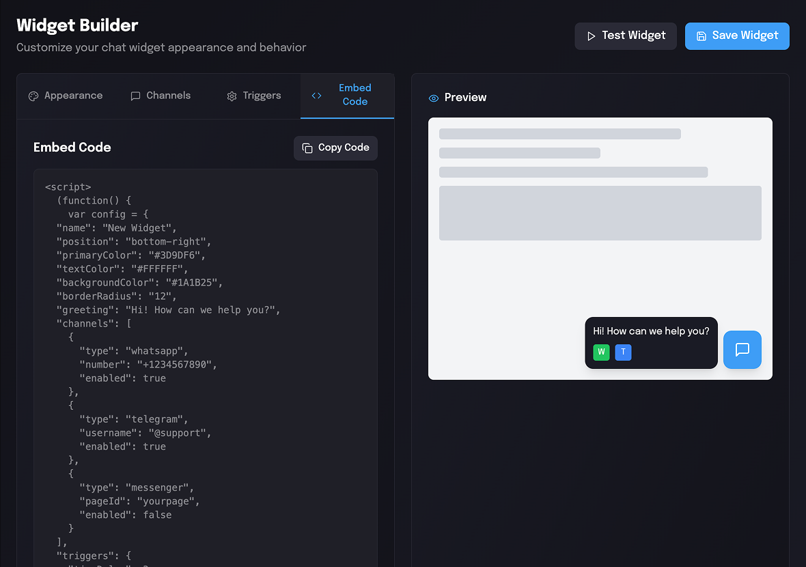Click the '"backgroundColor": "#1A1B25"' line
The width and height of the screenshot is (806, 567).
pyautogui.click(x=139, y=283)
